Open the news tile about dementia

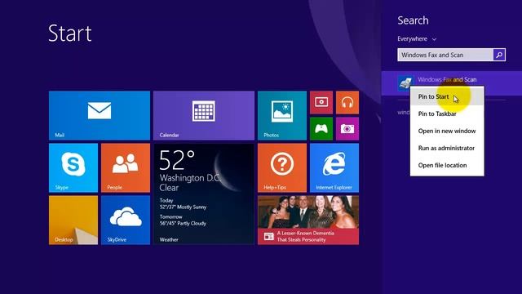tap(308, 220)
